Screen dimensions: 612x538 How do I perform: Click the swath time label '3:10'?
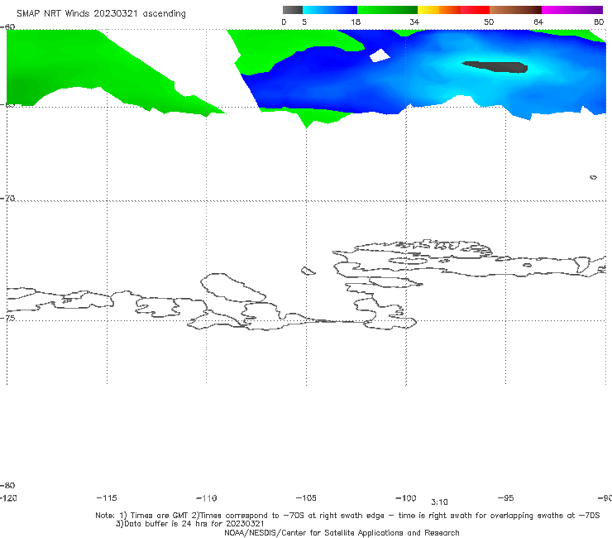point(439,502)
